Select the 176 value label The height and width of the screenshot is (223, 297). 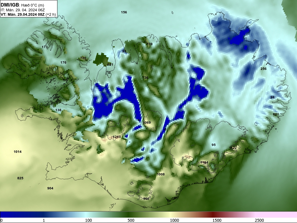tap(64, 62)
